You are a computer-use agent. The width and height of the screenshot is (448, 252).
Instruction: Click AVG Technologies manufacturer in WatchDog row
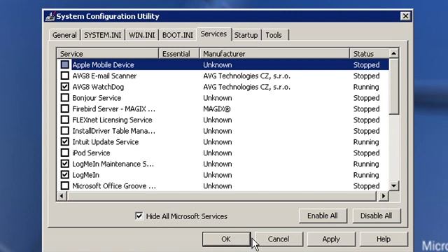[x=247, y=87]
